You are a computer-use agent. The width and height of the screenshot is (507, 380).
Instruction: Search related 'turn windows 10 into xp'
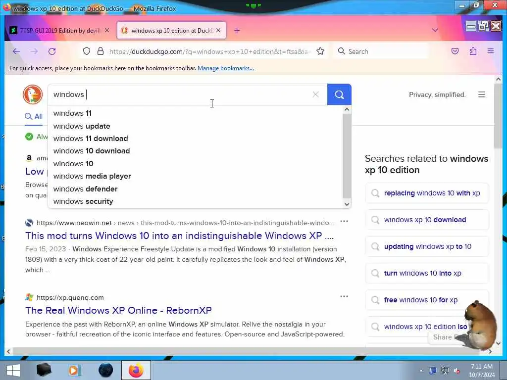click(x=427, y=273)
